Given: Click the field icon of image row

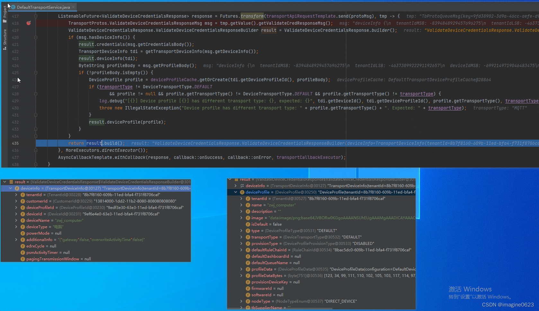Looking at the screenshot, I should (248, 218).
